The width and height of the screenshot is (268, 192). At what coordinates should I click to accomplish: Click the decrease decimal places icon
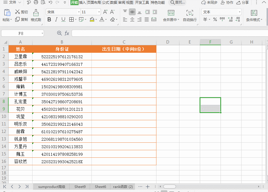tap(238, 19)
